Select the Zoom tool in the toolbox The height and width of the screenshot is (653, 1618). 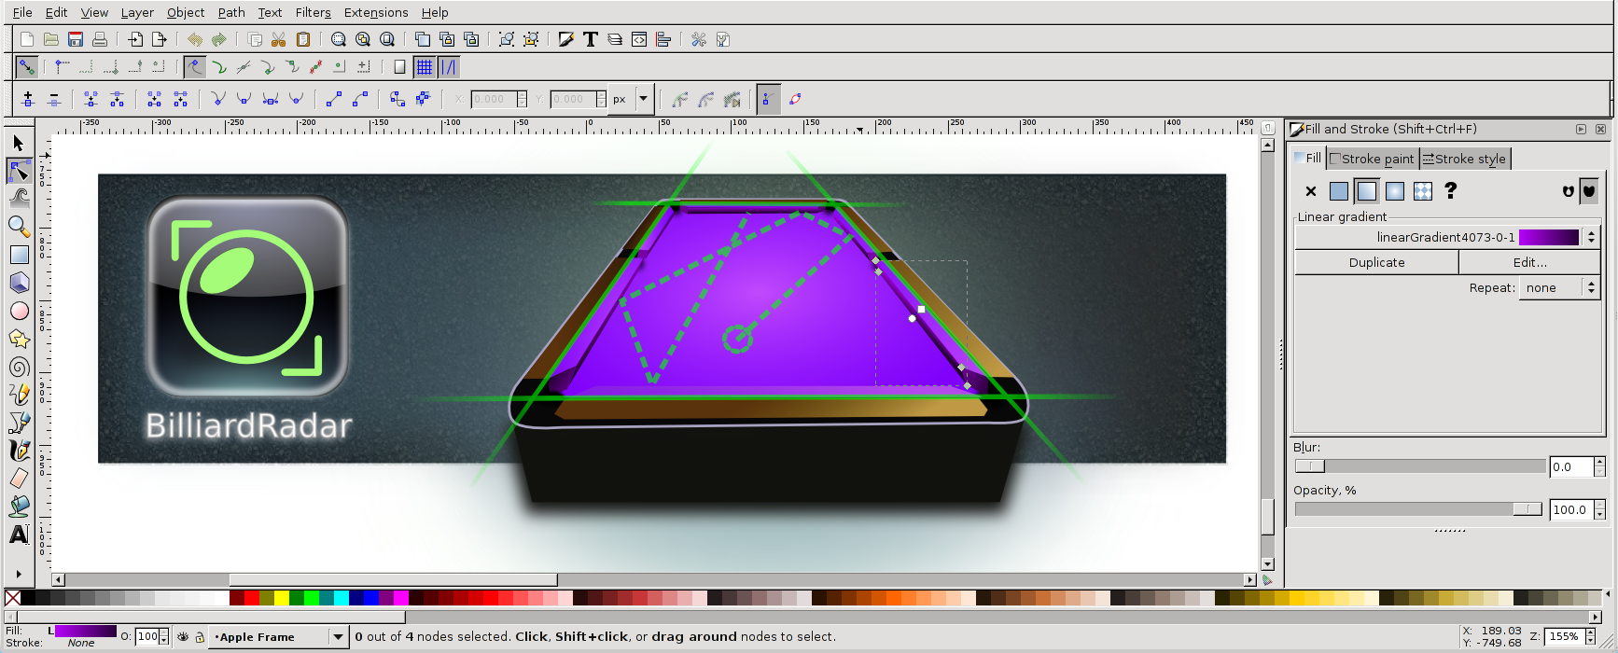pos(19,227)
